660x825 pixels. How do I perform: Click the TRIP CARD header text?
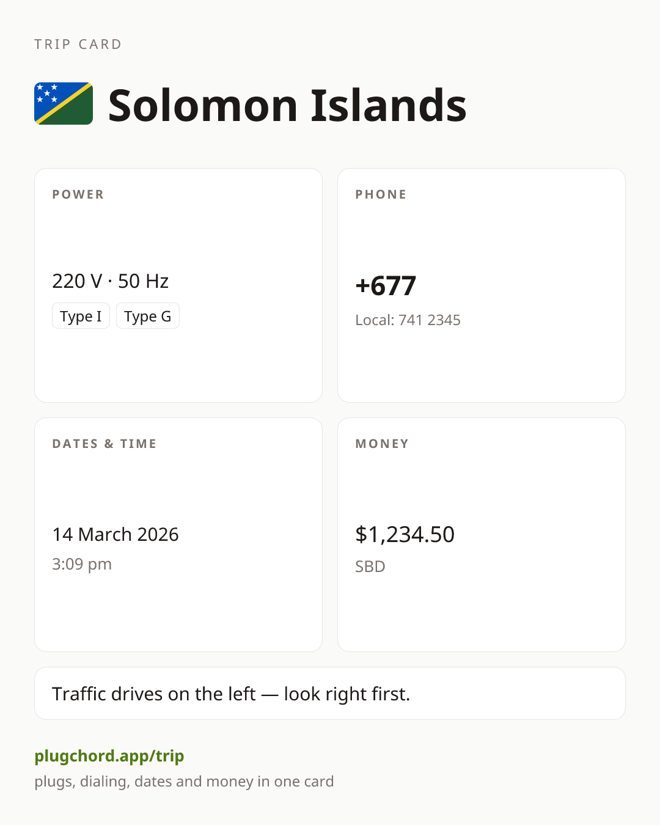[78, 44]
